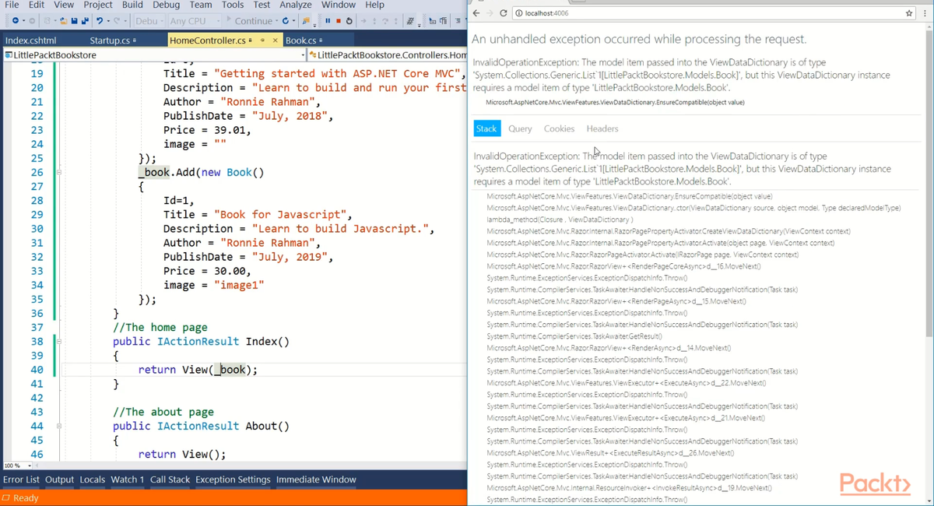Open the browser three-dot menu

(925, 13)
